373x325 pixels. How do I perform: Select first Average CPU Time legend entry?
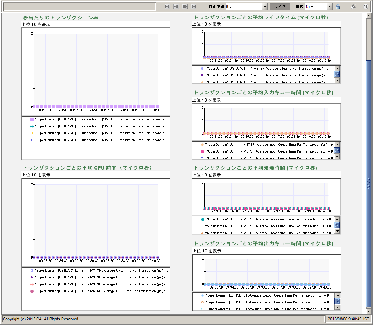[101, 271]
